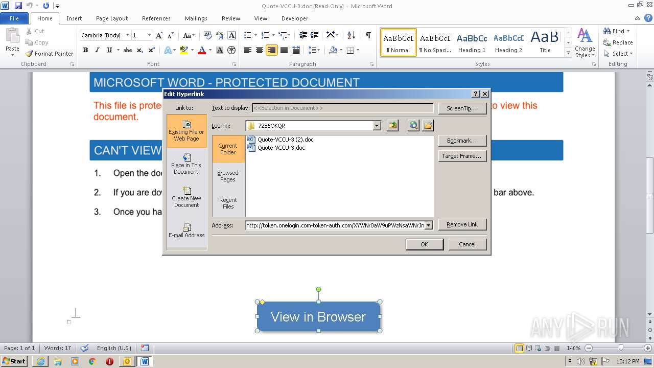Click Decrease Indent icon
The width and height of the screenshot is (654, 368).
pos(303,35)
